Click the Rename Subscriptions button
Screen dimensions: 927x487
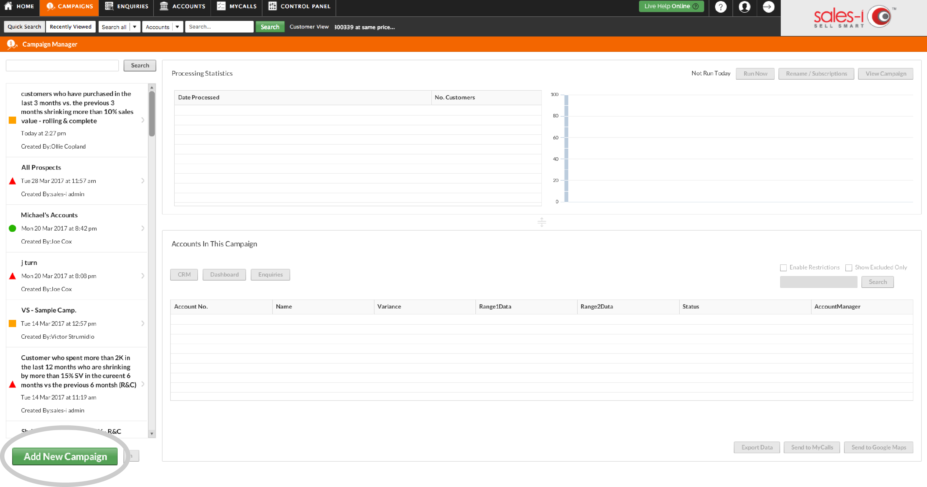817,73
